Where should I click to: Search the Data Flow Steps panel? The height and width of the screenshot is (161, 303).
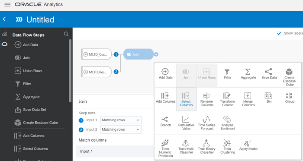click(x=66, y=34)
